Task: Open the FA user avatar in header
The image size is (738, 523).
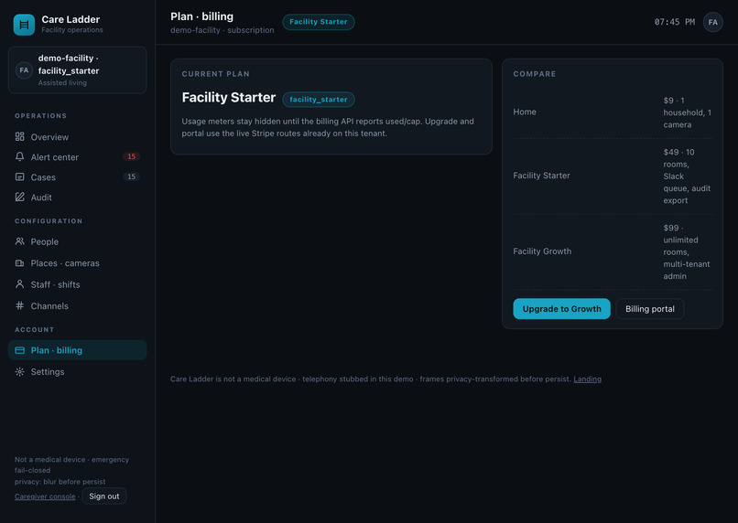Action: pos(712,22)
